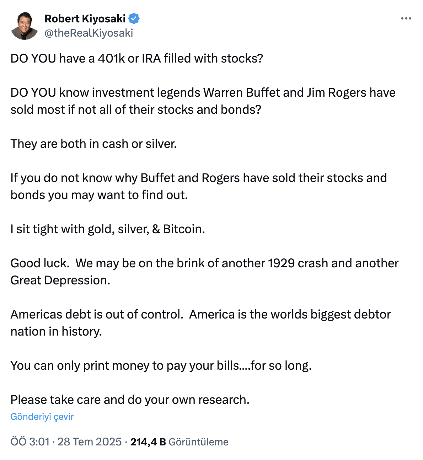
Task: Open Robert Kiyosaki's profile avatar photo
Action: (25, 26)
